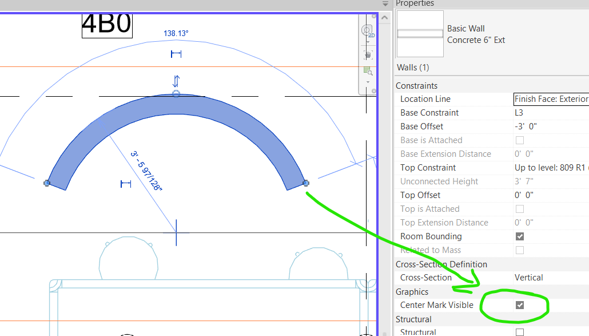Select the 2D SteeringWheel navigation tool
The width and height of the screenshot is (589, 336).
[367, 31]
